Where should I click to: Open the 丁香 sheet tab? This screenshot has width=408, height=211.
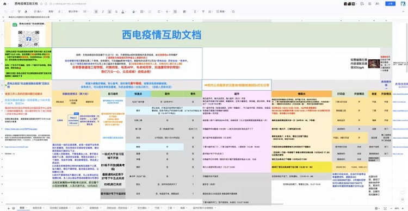pyautogui.click(x=171, y=208)
